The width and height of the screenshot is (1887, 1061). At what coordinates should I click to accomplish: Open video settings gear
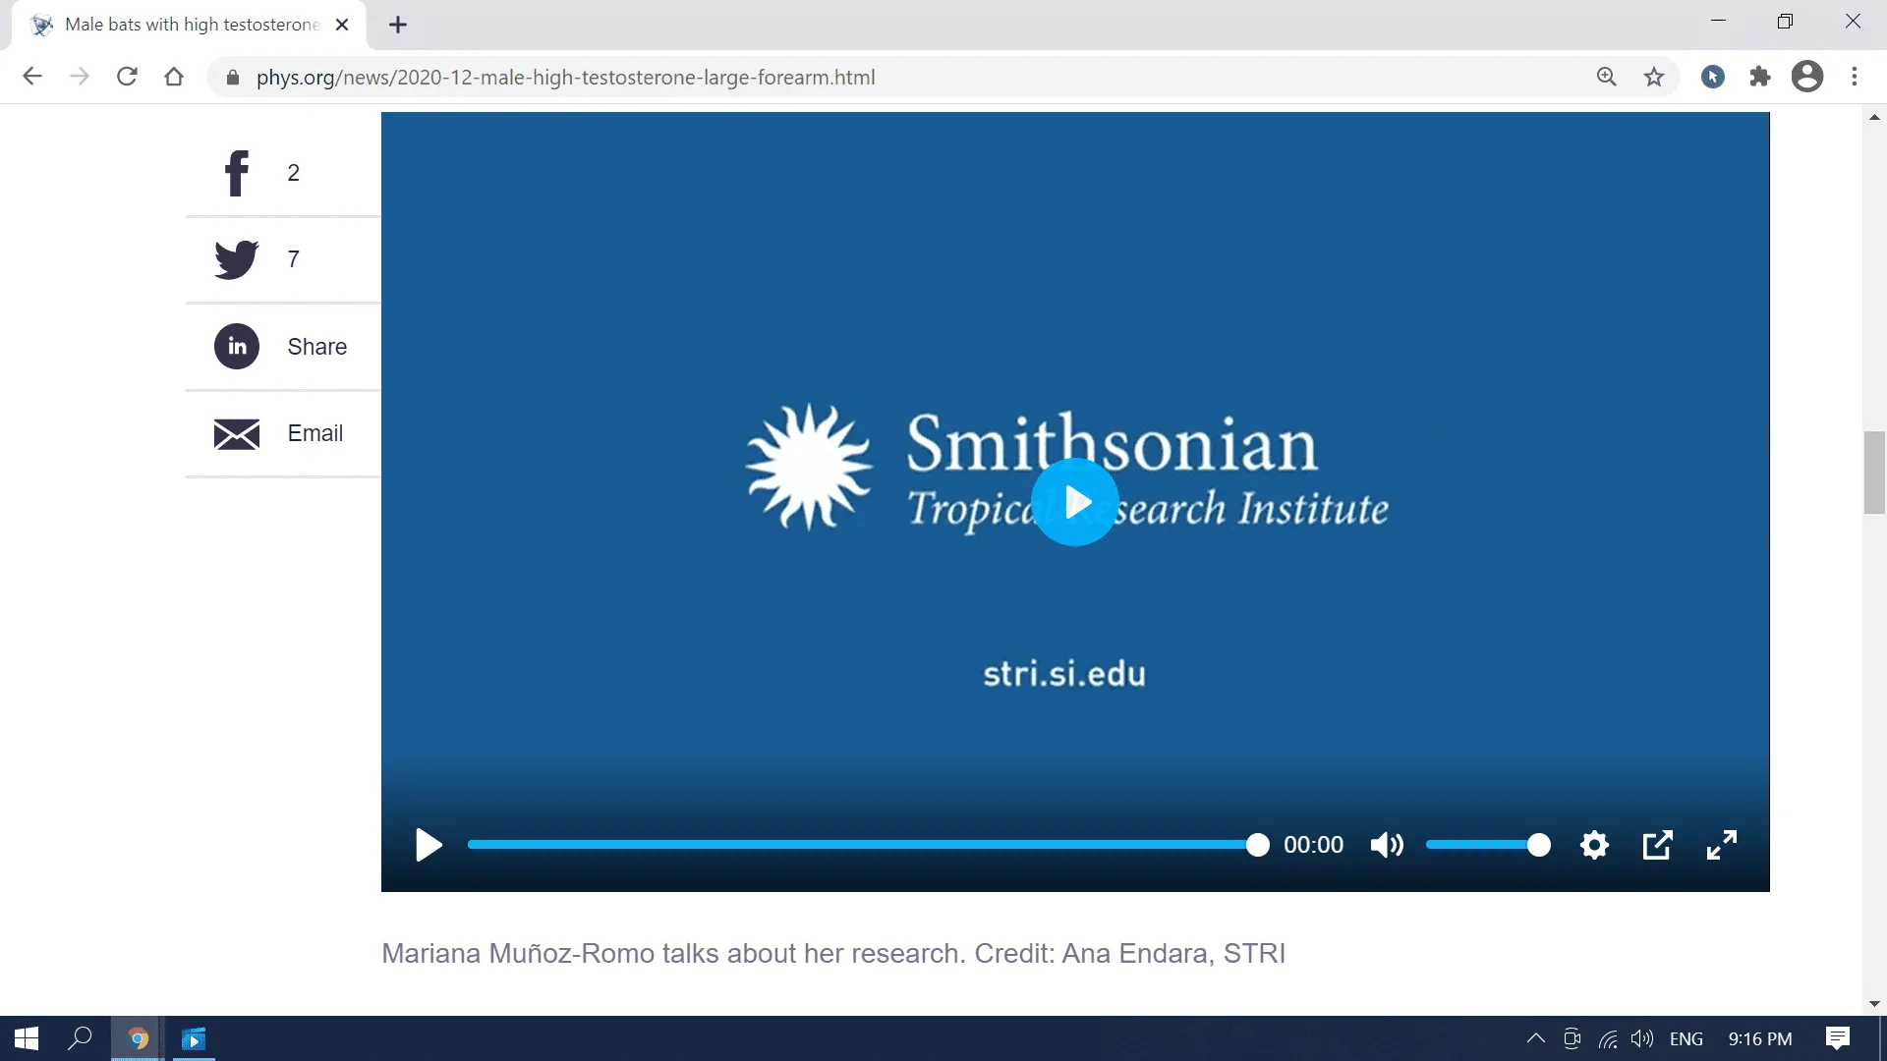[1594, 845]
